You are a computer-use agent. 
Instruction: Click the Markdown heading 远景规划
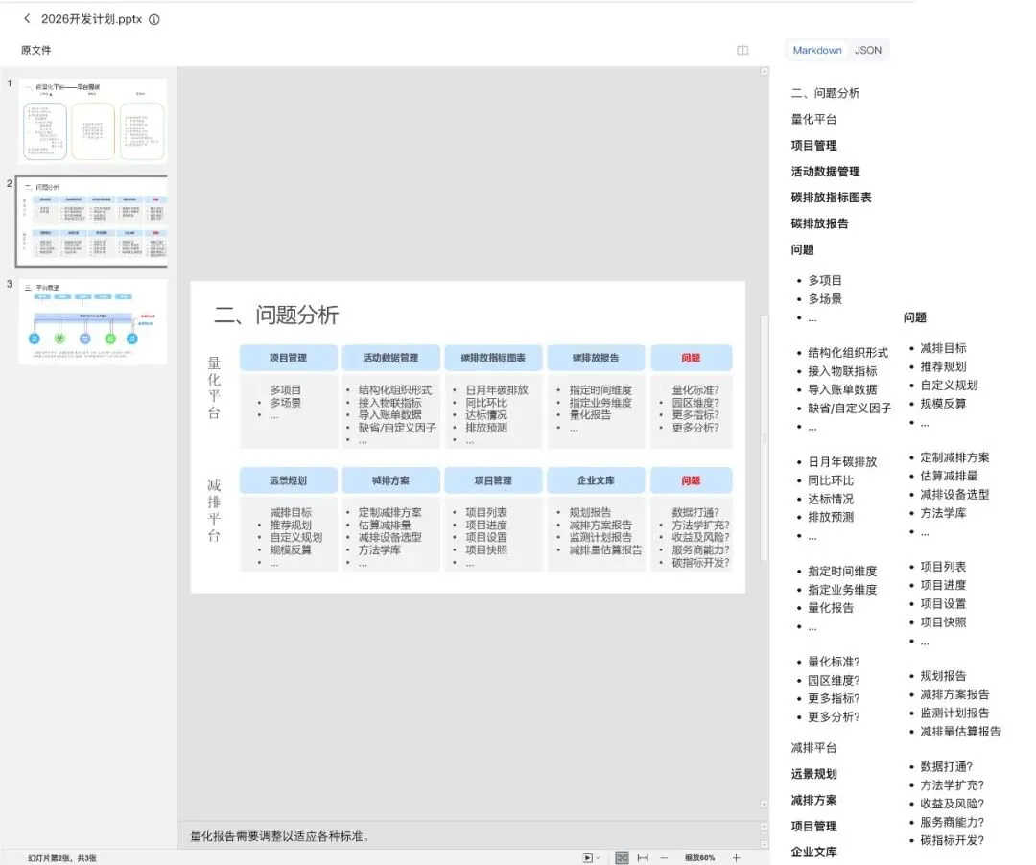814,774
